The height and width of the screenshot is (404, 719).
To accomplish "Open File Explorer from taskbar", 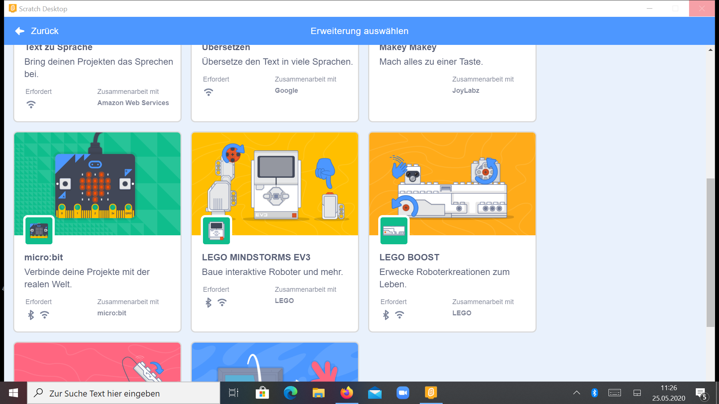I will click(x=318, y=393).
